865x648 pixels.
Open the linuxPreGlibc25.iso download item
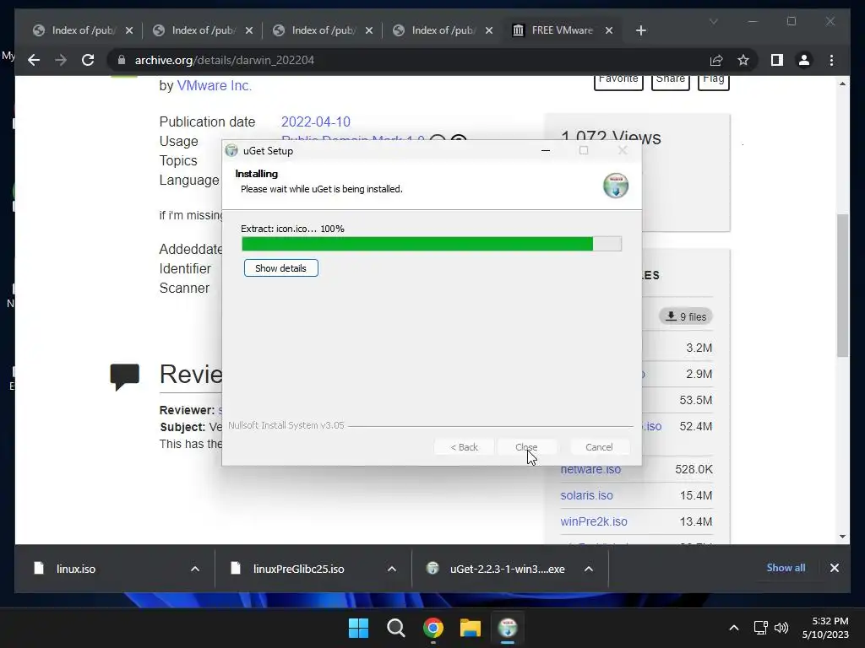[298, 569]
